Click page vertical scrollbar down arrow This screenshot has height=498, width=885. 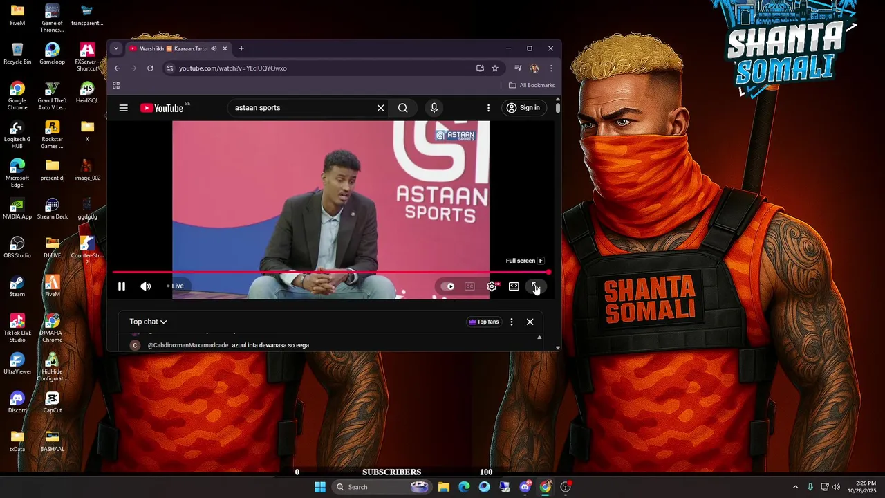point(558,348)
